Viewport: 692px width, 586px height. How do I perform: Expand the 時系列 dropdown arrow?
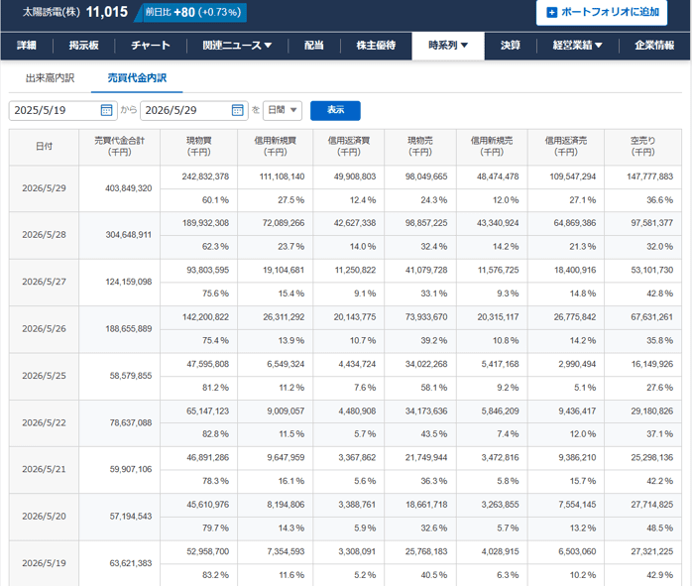coord(464,45)
